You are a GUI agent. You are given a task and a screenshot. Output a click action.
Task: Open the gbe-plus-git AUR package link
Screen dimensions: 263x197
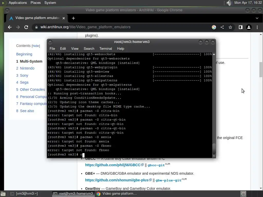tap(168, 180)
